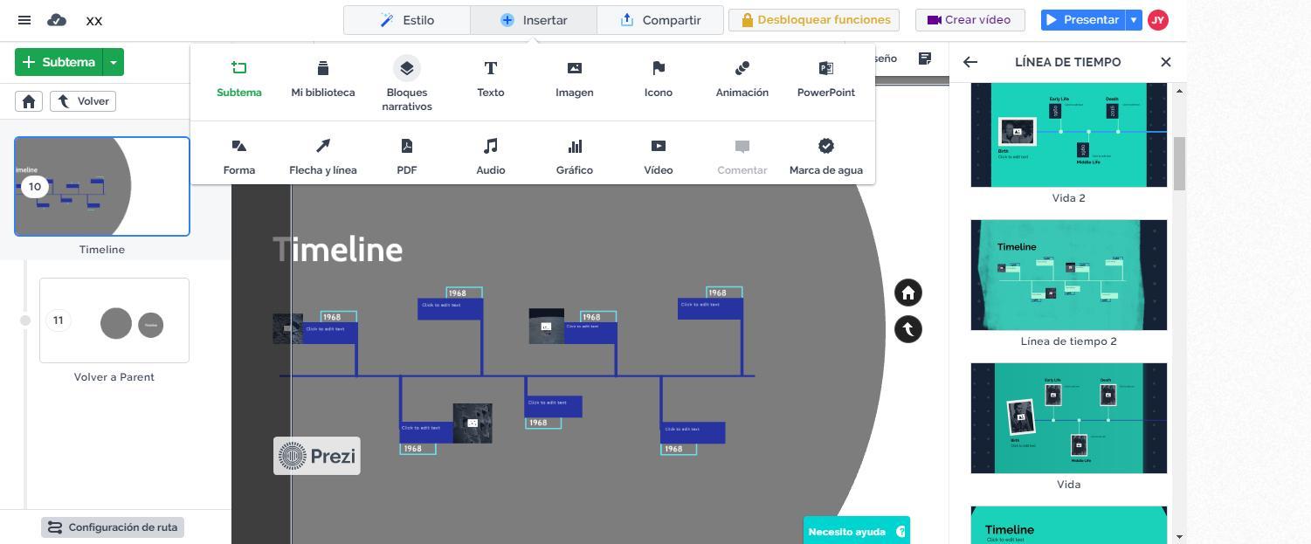Add an Audio file

[x=490, y=155]
